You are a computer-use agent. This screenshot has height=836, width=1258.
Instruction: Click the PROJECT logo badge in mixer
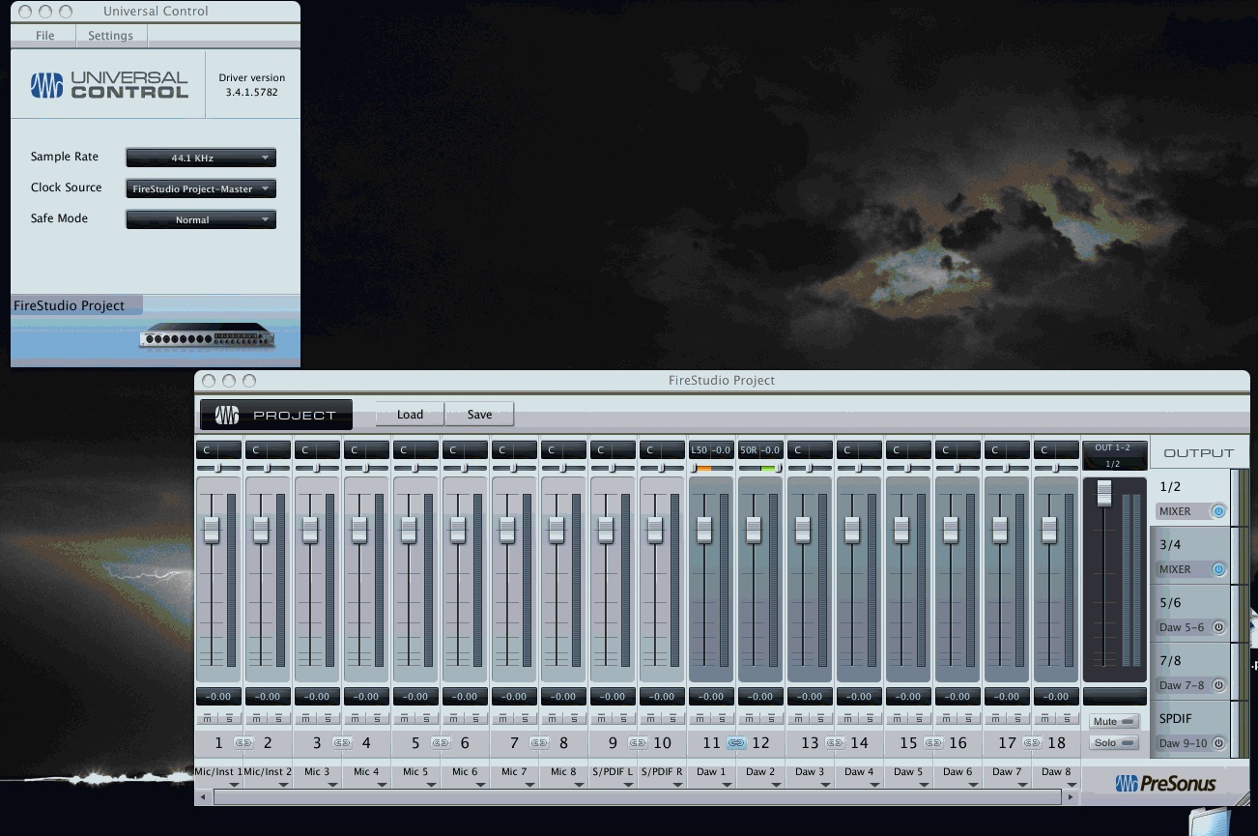tap(276, 415)
